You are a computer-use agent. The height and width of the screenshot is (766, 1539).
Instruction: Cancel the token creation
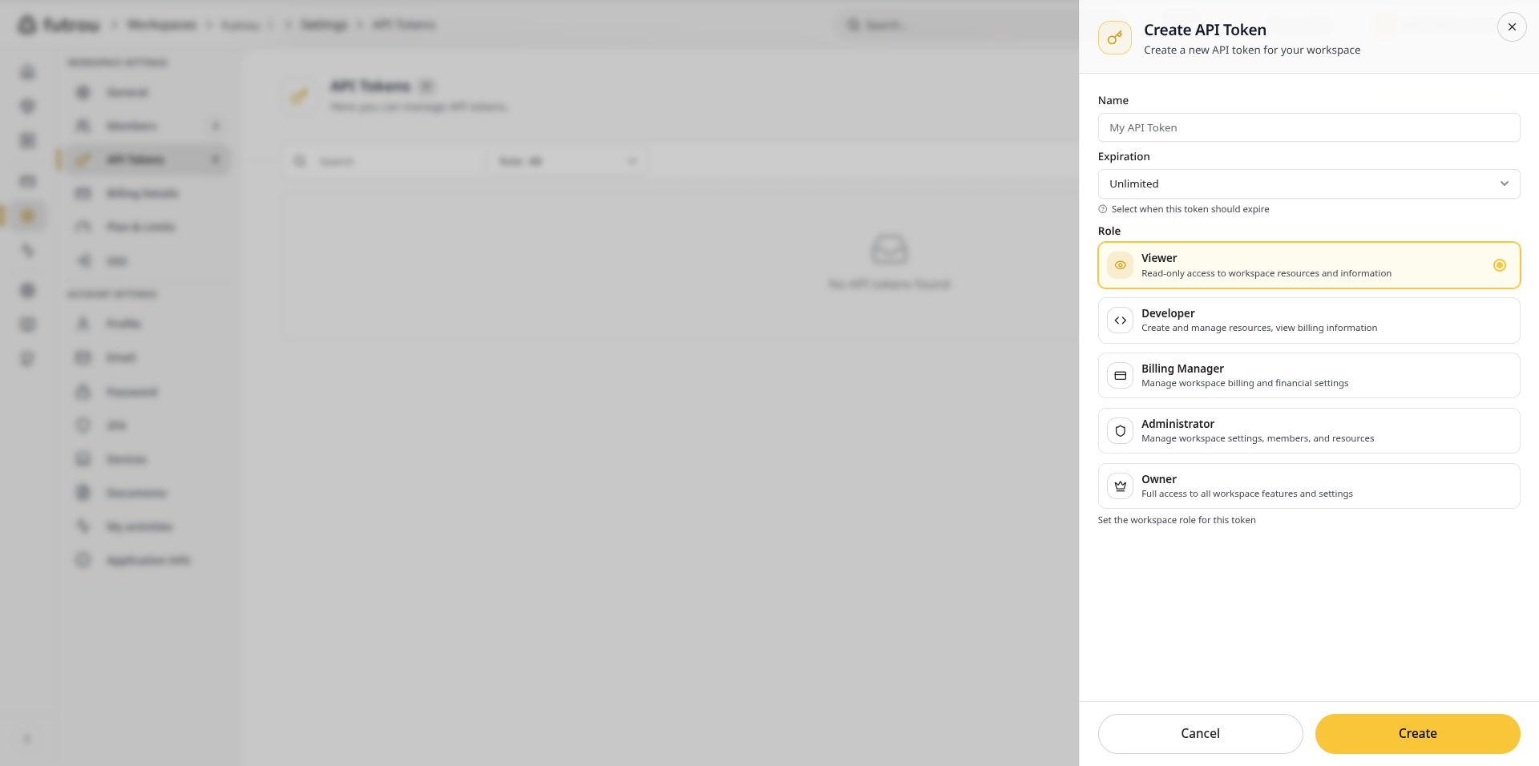[x=1200, y=733]
